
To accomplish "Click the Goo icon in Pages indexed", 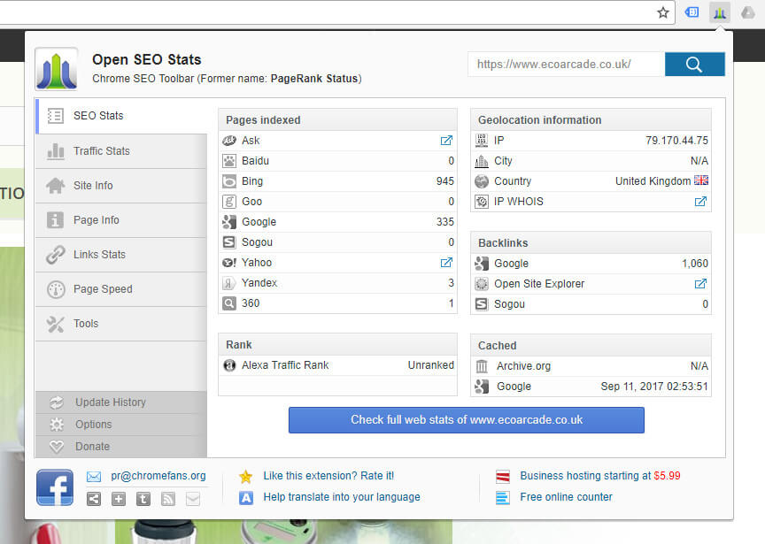I will (x=229, y=202).
